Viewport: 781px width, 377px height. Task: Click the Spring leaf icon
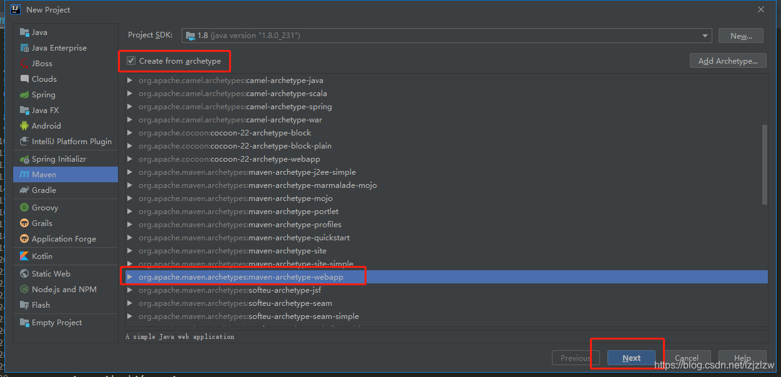[x=24, y=95]
